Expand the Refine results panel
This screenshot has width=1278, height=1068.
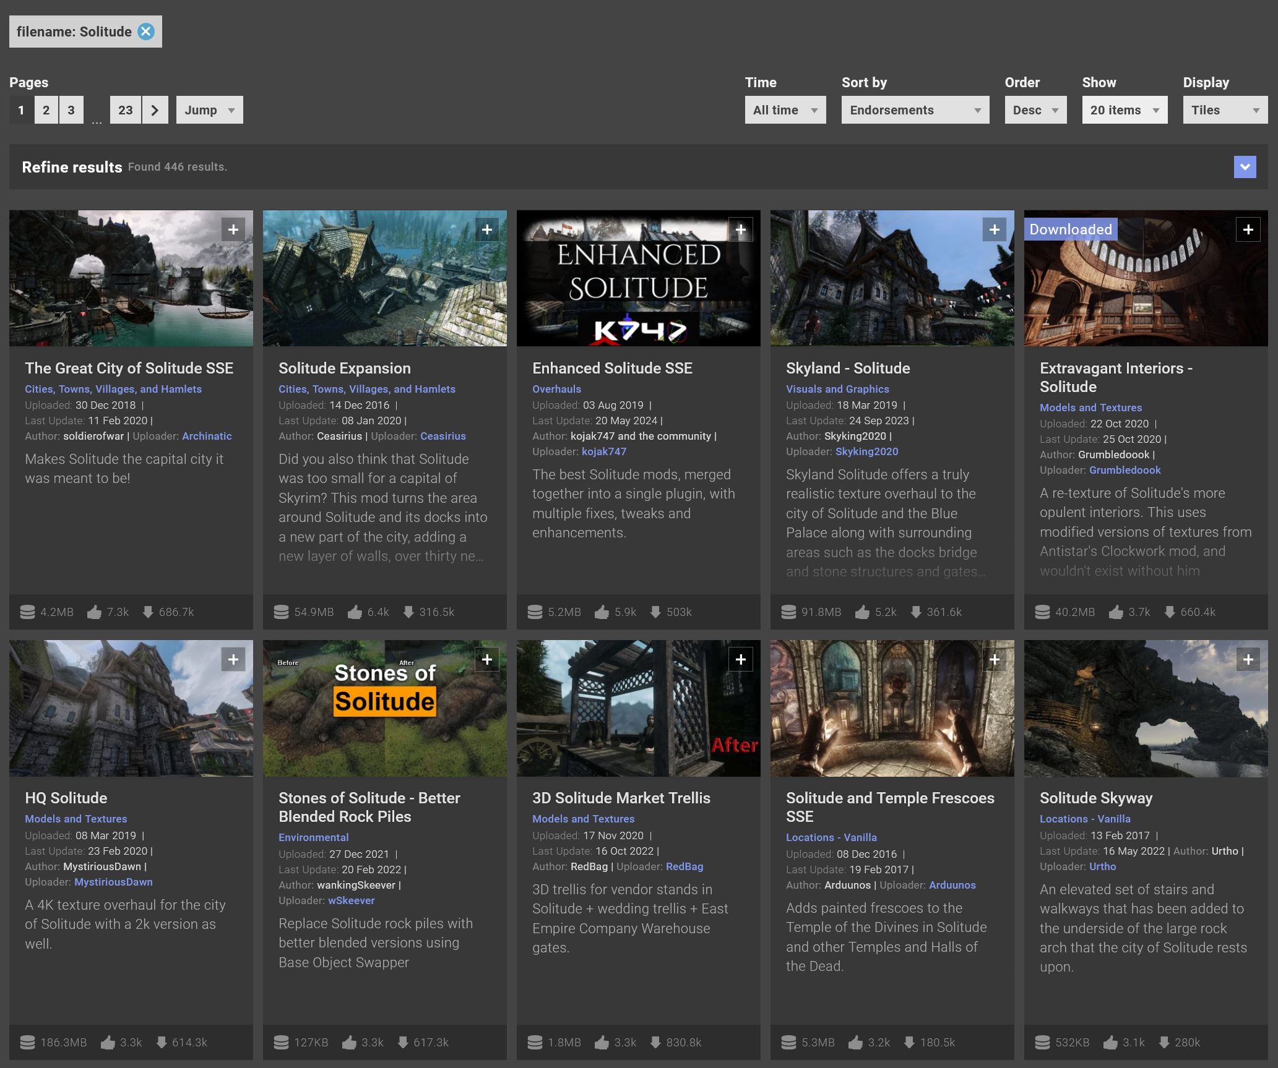pos(1245,167)
